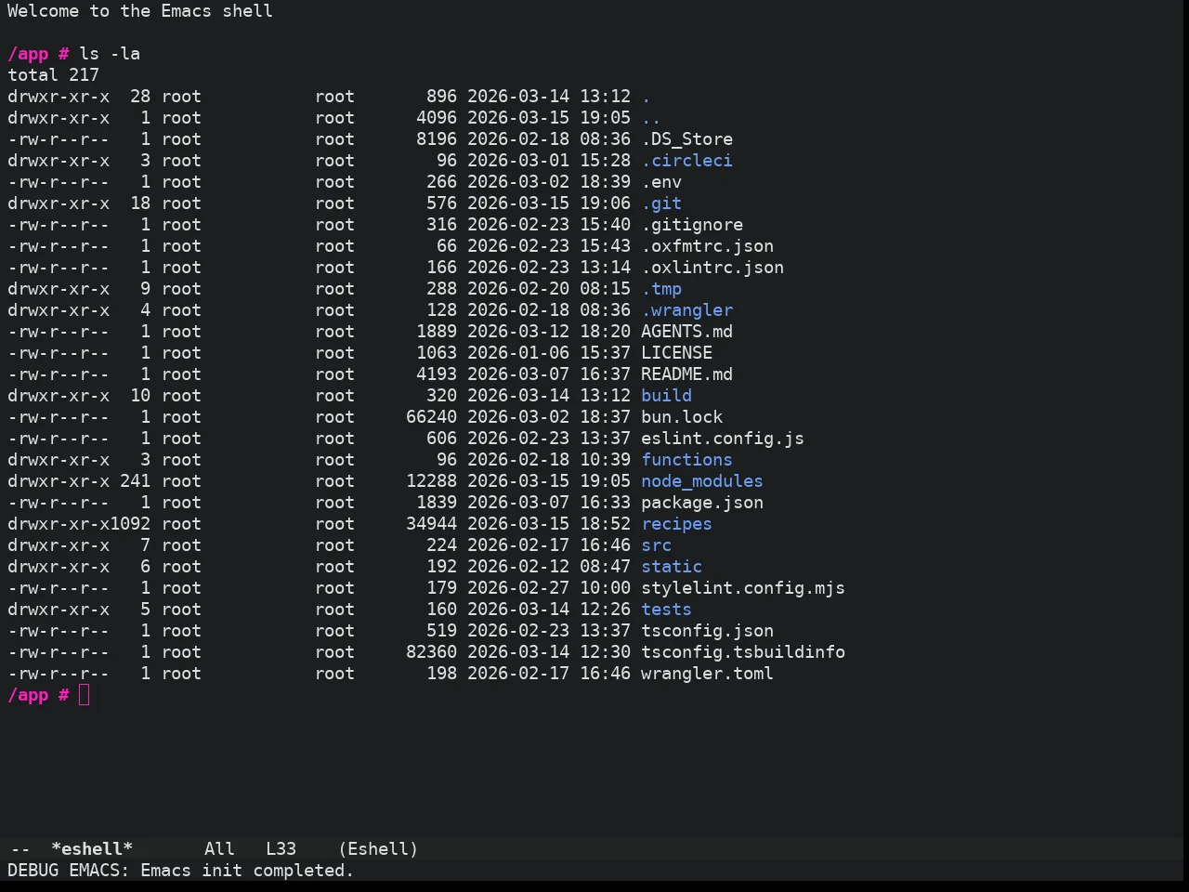This screenshot has width=1189, height=892.
Task: Click the bun.lock file name
Action: 682,417
